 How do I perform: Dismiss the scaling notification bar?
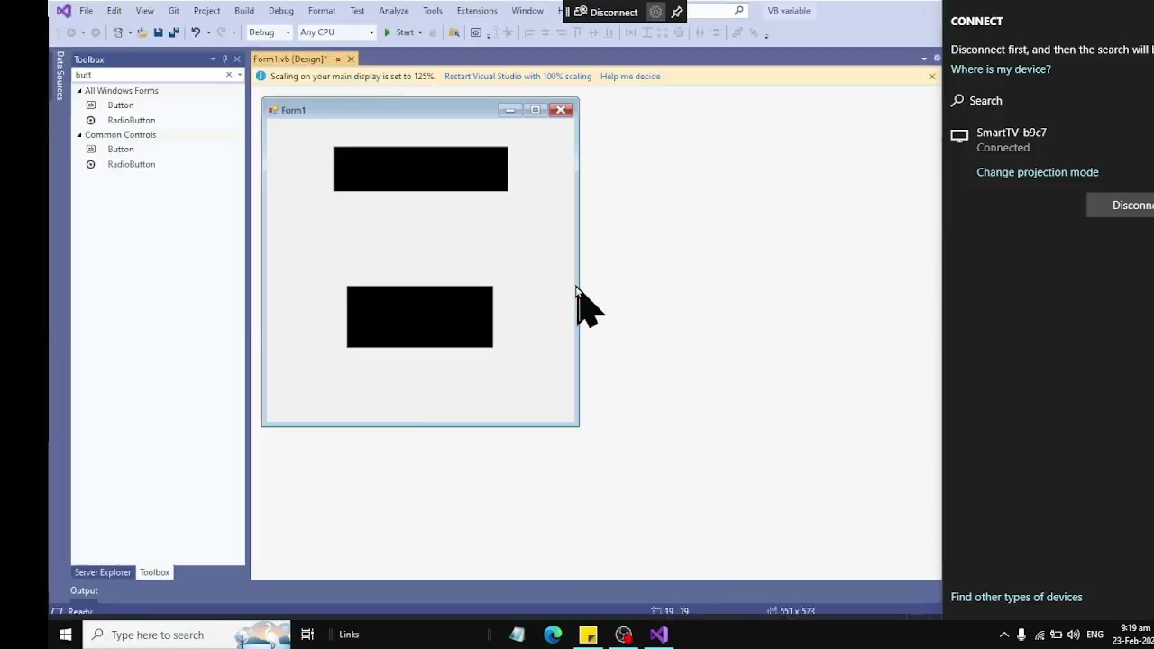931,77
